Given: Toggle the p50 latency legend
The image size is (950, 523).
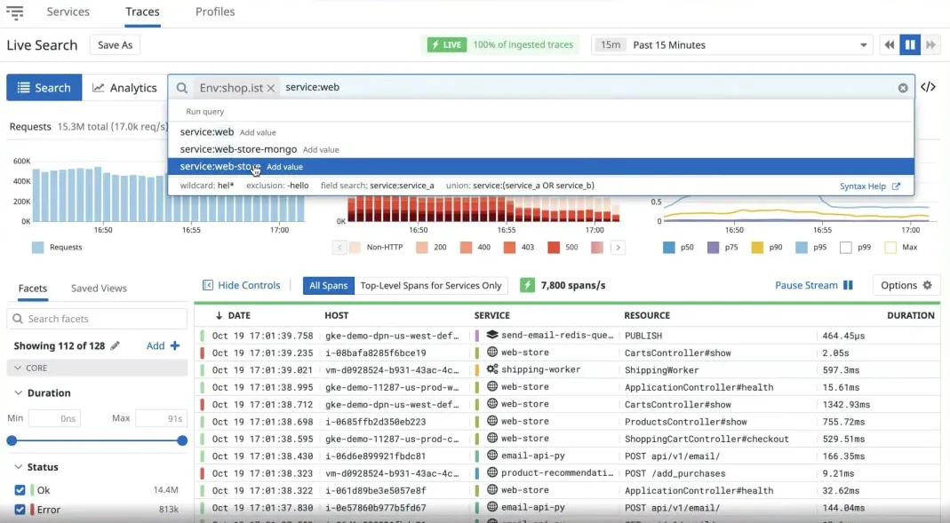Looking at the screenshot, I should [669, 247].
